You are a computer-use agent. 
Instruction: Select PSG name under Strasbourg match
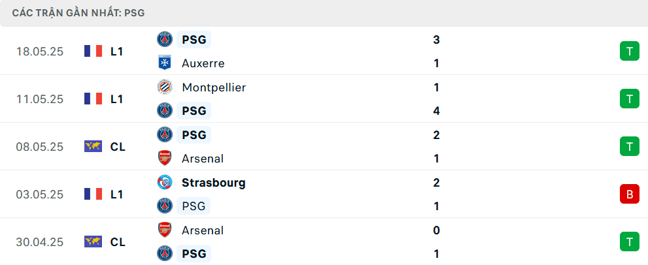point(194,206)
